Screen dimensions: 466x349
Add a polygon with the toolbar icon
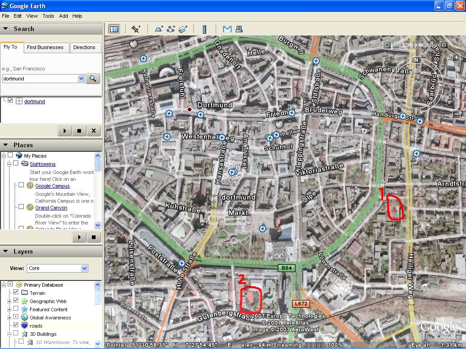tap(159, 29)
